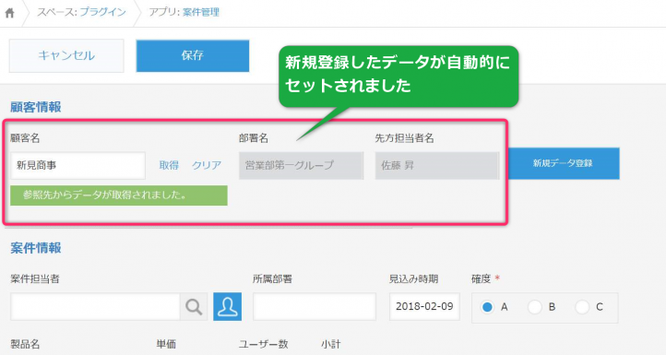Image resolution: width=666 pixels, height=355 pixels.
Task: Click the 部署名 disabled field
Action: click(301, 166)
